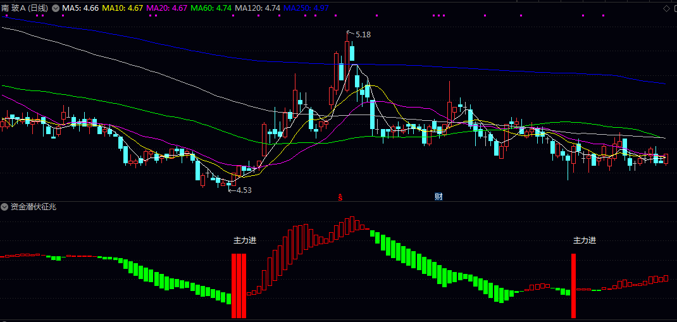The image size is (677, 322).
Task: Click the 4.53 low price marker
Action: (x=244, y=190)
